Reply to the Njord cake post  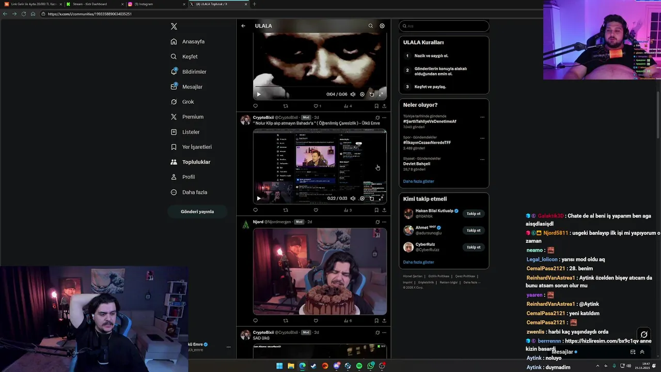pos(255,321)
